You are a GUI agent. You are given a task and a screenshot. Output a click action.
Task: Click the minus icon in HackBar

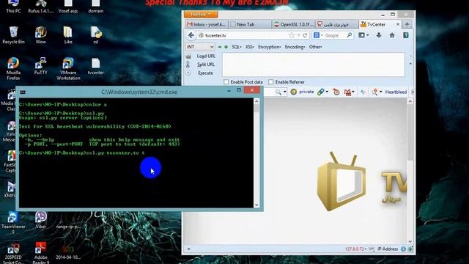[x=220, y=47]
